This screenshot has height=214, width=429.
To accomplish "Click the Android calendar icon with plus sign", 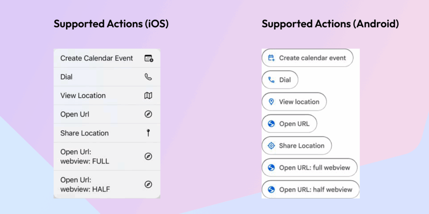I will click(x=271, y=58).
